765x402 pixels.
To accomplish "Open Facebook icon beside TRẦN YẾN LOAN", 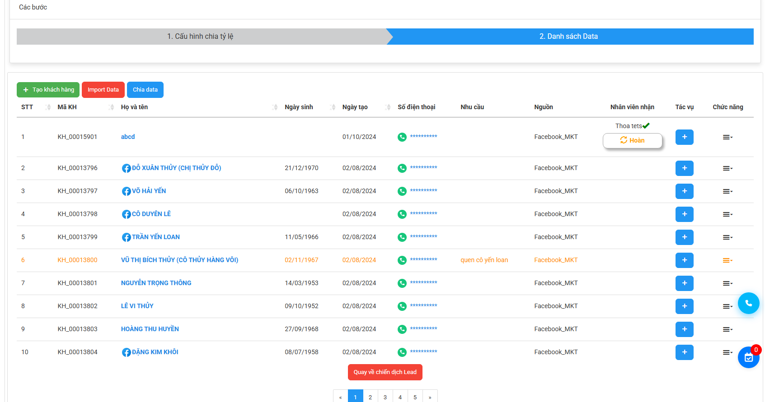I will point(127,237).
